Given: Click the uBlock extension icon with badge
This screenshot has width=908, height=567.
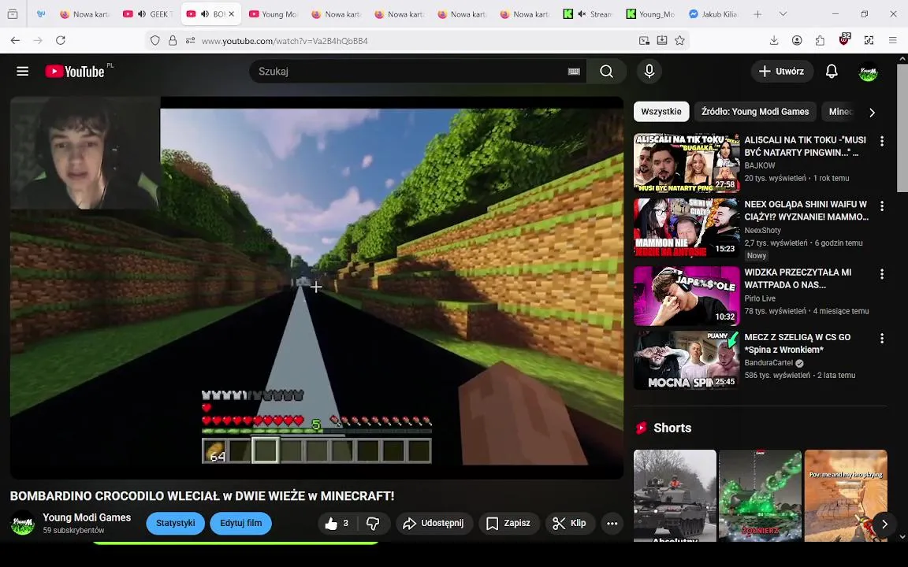Looking at the screenshot, I should 844,39.
